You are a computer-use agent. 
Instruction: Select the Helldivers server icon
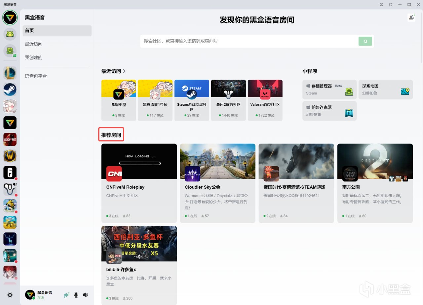[x=10, y=222]
